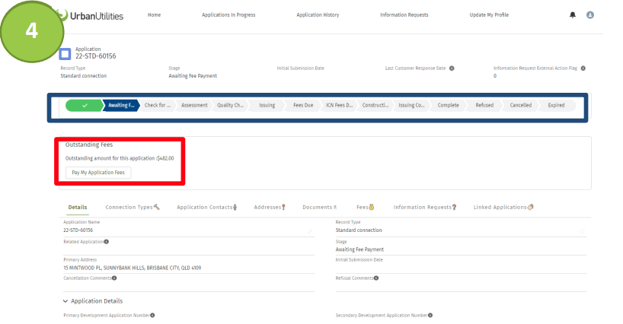Image resolution: width=623 pixels, height=324 pixels.
Task: Show info for Information Request External Action Flag
Action: (x=583, y=68)
